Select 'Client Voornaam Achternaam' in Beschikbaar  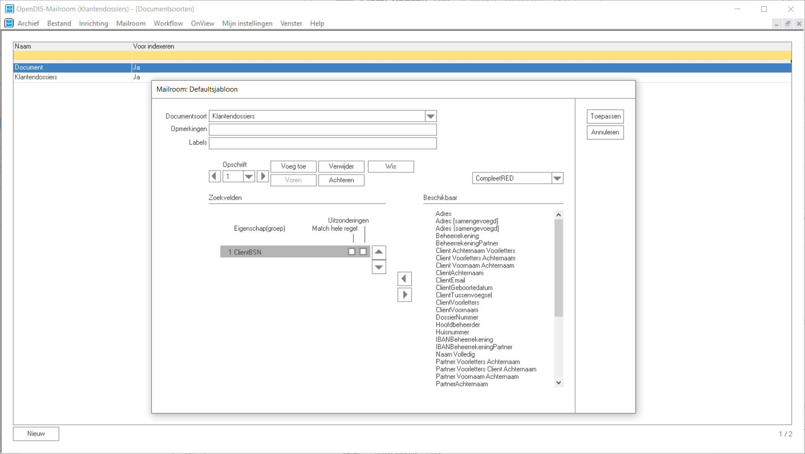pos(475,265)
